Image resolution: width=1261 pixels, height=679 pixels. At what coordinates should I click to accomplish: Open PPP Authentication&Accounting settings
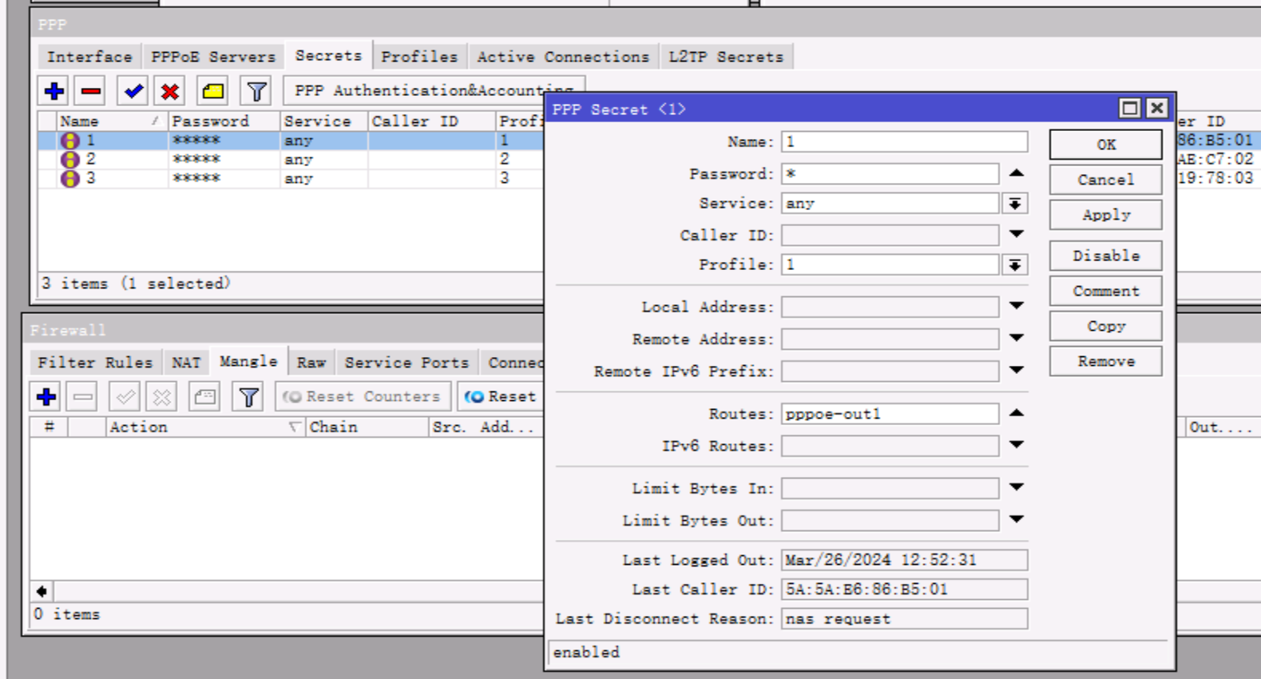point(434,90)
